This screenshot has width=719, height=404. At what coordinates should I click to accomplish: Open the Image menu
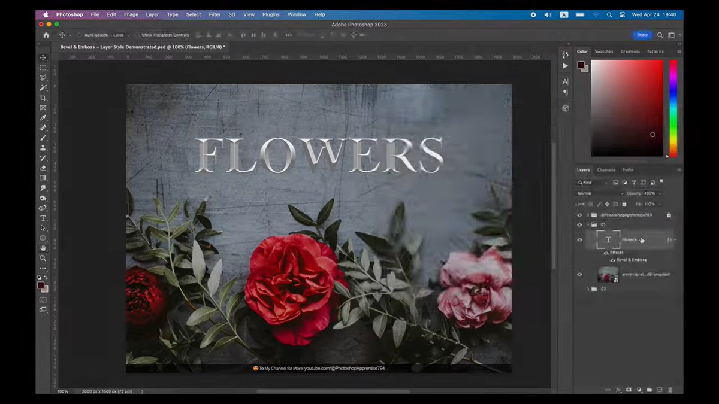click(131, 14)
